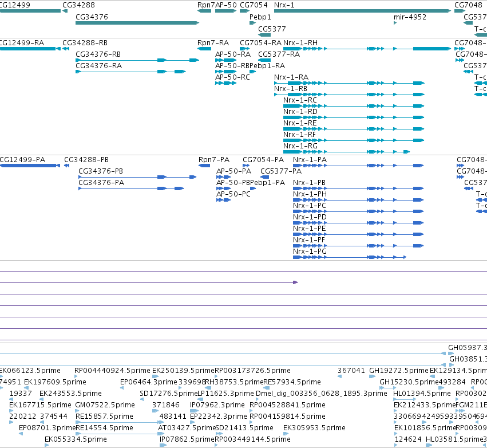Open the Pebp1-PA protein label

click(267, 183)
